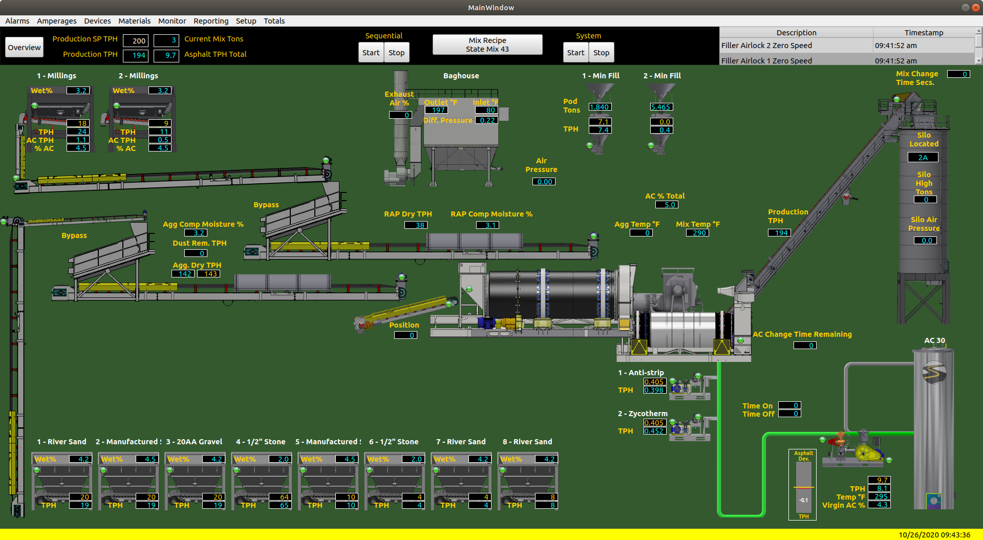Click the 2 - Min Fill pod hopper

661,118
